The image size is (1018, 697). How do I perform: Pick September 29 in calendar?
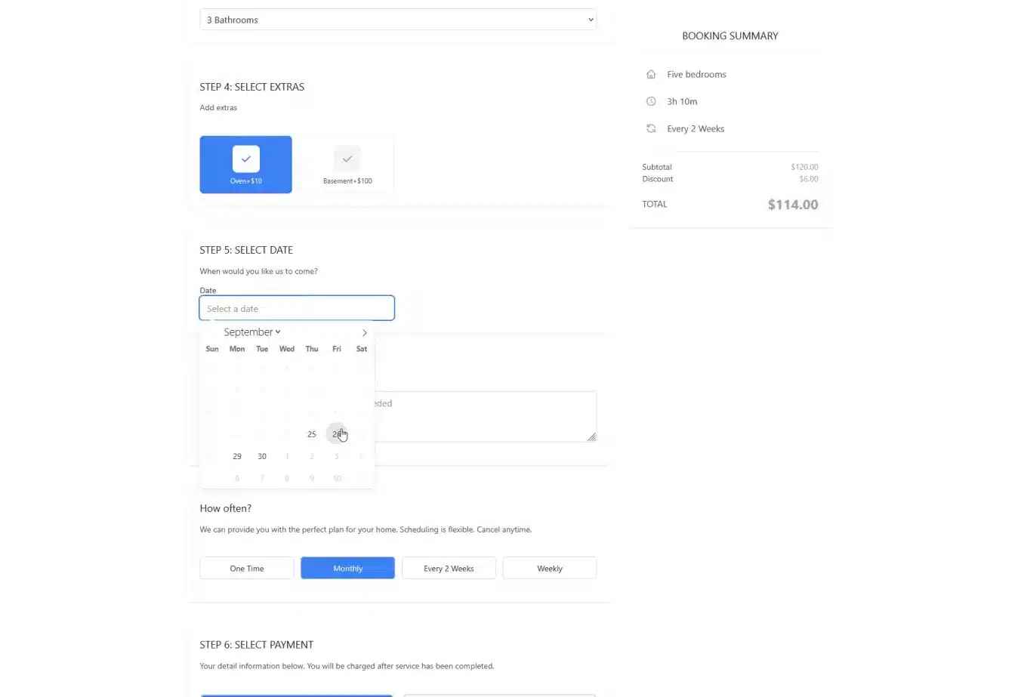[x=237, y=456]
